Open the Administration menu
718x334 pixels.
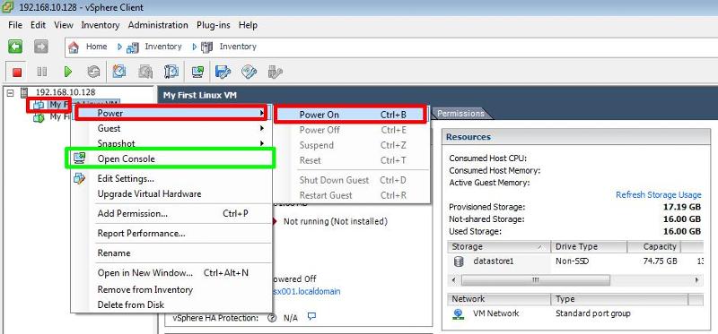coord(158,25)
